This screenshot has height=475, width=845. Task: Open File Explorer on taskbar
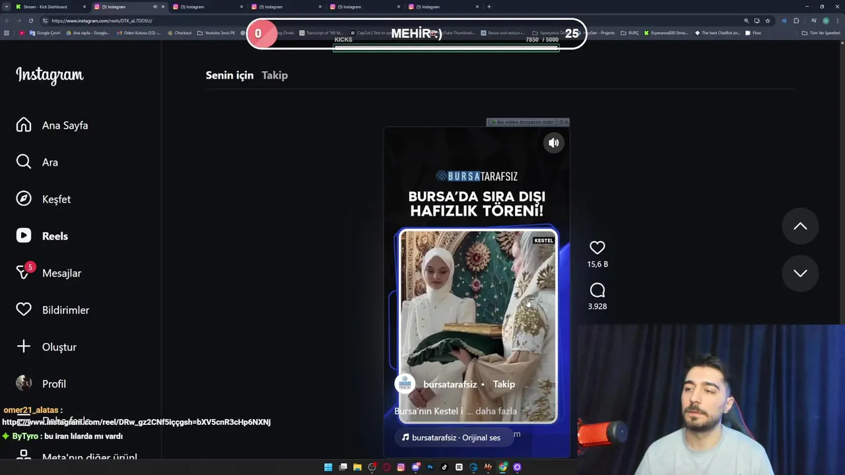pyautogui.click(x=357, y=467)
